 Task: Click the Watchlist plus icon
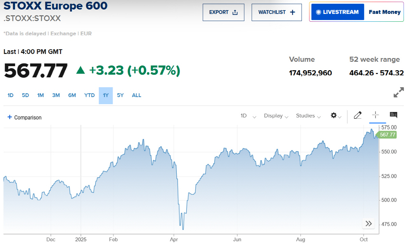[x=292, y=12]
